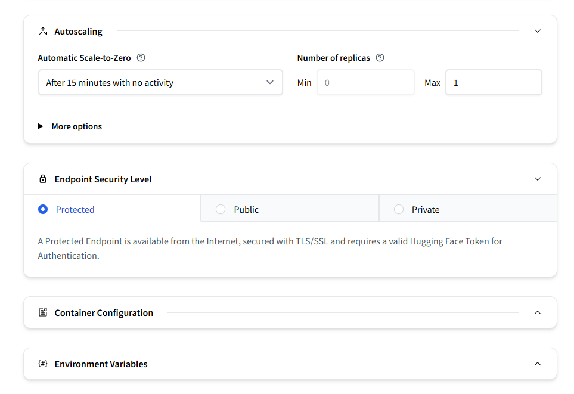Click the Environment Variables hash icon
This screenshot has height=394, width=574.
[x=43, y=364]
